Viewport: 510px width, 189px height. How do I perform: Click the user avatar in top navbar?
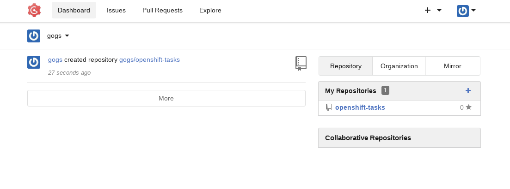coord(462,11)
